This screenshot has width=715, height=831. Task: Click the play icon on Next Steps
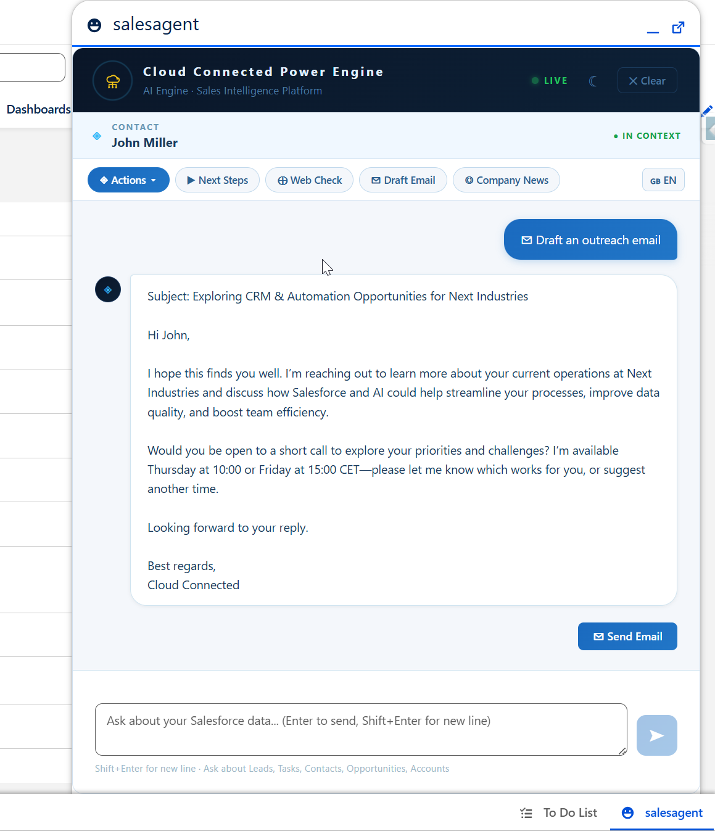[x=191, y=180]
